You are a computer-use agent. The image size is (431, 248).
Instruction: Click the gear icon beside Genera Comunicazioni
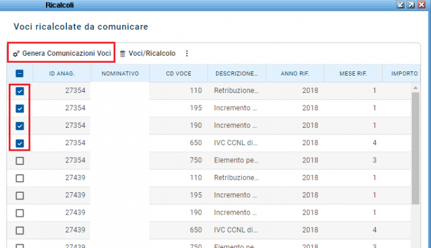16,53
